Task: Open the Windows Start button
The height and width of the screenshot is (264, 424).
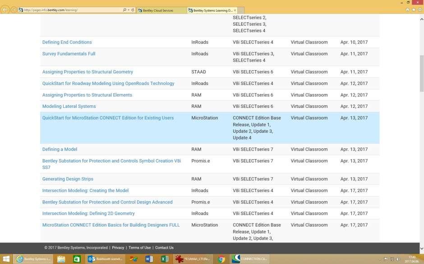Action: pyautogui.click(x=6, y=259)
